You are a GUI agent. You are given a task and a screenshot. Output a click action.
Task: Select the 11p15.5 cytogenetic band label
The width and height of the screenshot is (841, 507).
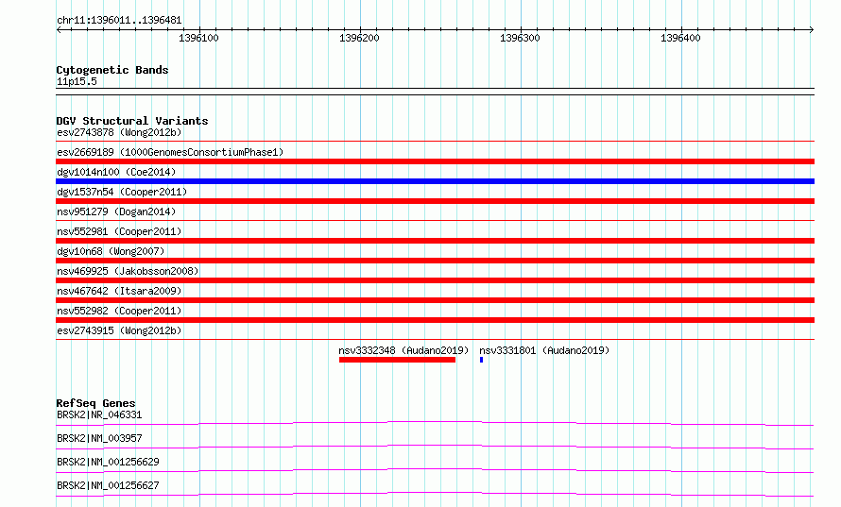coord(77,81)
